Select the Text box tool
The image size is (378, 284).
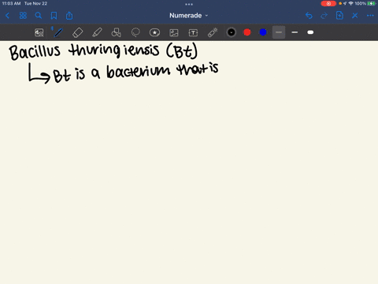click(x=193, y=32)
